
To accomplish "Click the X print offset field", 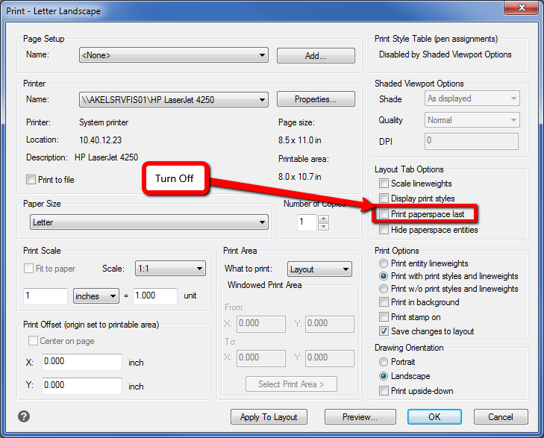I will click(82, 363).
